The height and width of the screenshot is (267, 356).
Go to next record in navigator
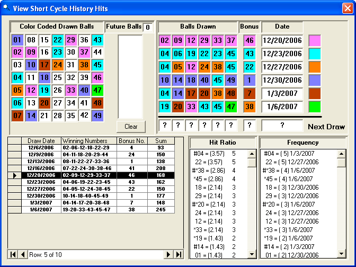tap(169, 255)
